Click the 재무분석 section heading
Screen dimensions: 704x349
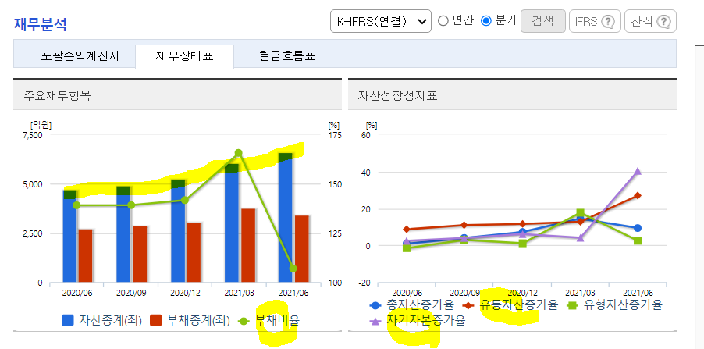40,23
